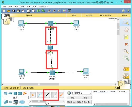
Task: Click the [Root] level label
Action: coord(29,15)
